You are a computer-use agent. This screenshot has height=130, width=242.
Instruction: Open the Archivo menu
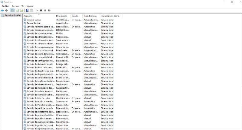point(5,6)
